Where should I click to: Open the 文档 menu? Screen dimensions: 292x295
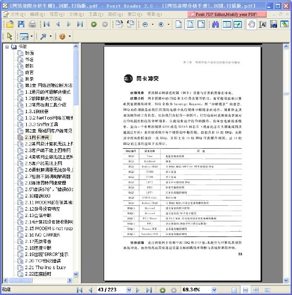tap(76, 14)
